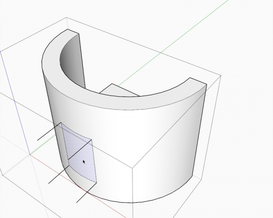Viewport: 273px width, 218px height.
Task: Click the axes origin point
Action: [31, 154]
